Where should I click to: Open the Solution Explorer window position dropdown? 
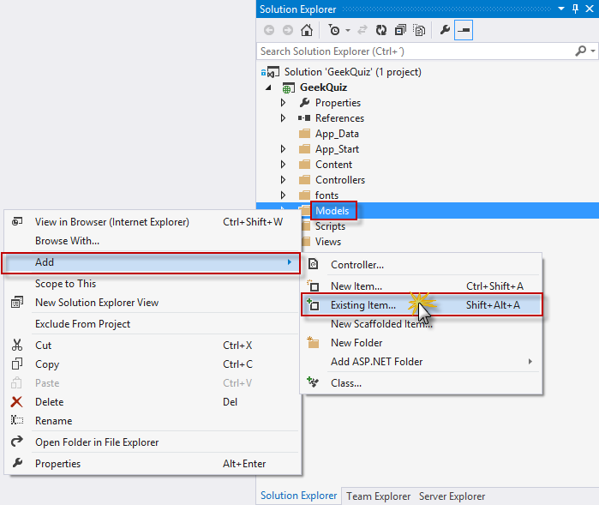point(560,9)
